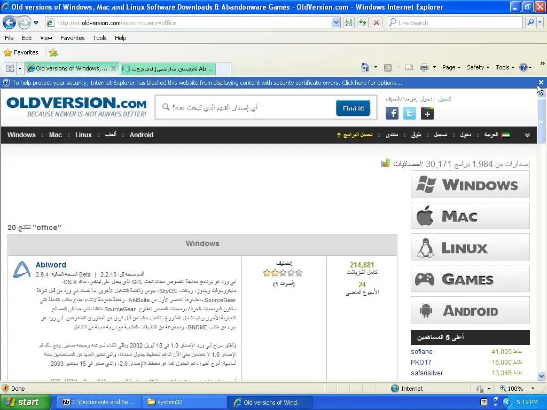Click the Start button

[x=25, y=402]
